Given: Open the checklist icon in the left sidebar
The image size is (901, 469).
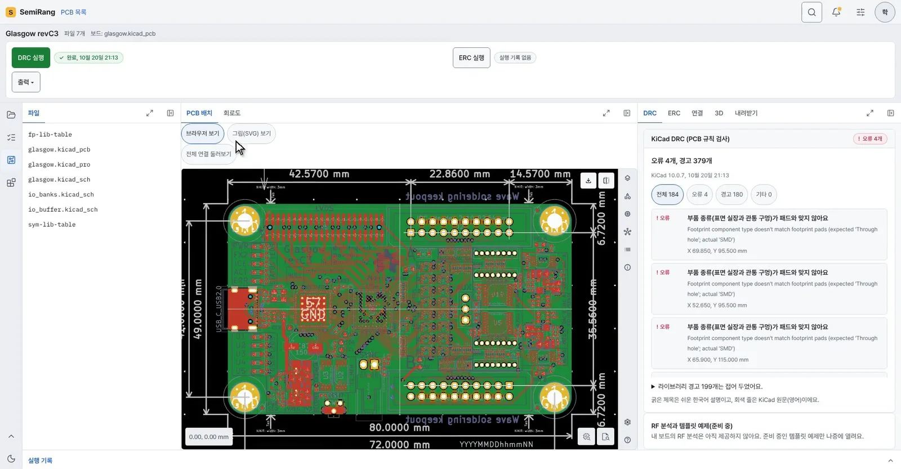Looking at the screenshot, I should (x=11, y=137).
